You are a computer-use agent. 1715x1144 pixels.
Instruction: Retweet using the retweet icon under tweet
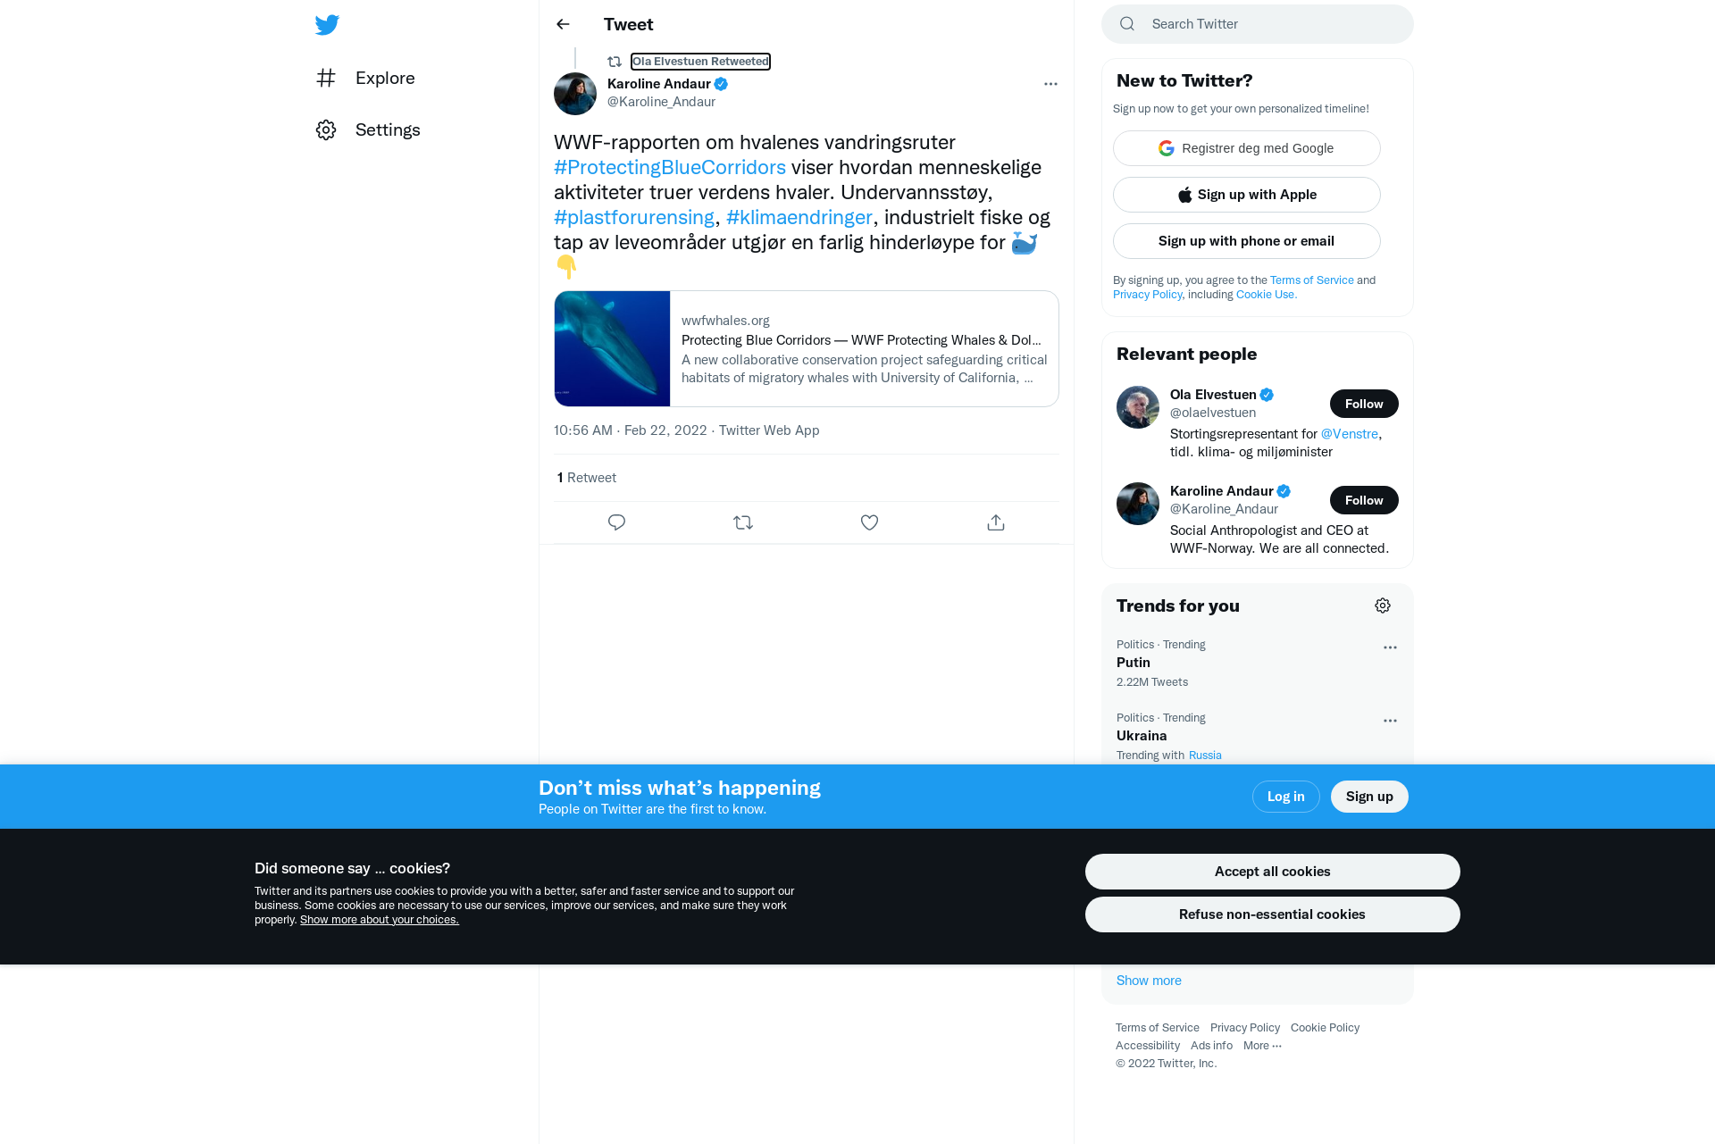tap(743, 522)
